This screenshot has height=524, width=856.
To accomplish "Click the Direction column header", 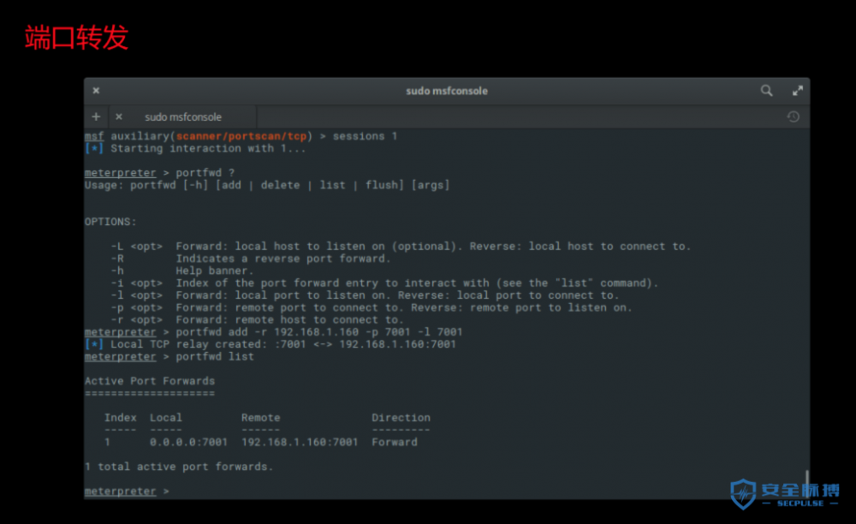I will 401,418.
